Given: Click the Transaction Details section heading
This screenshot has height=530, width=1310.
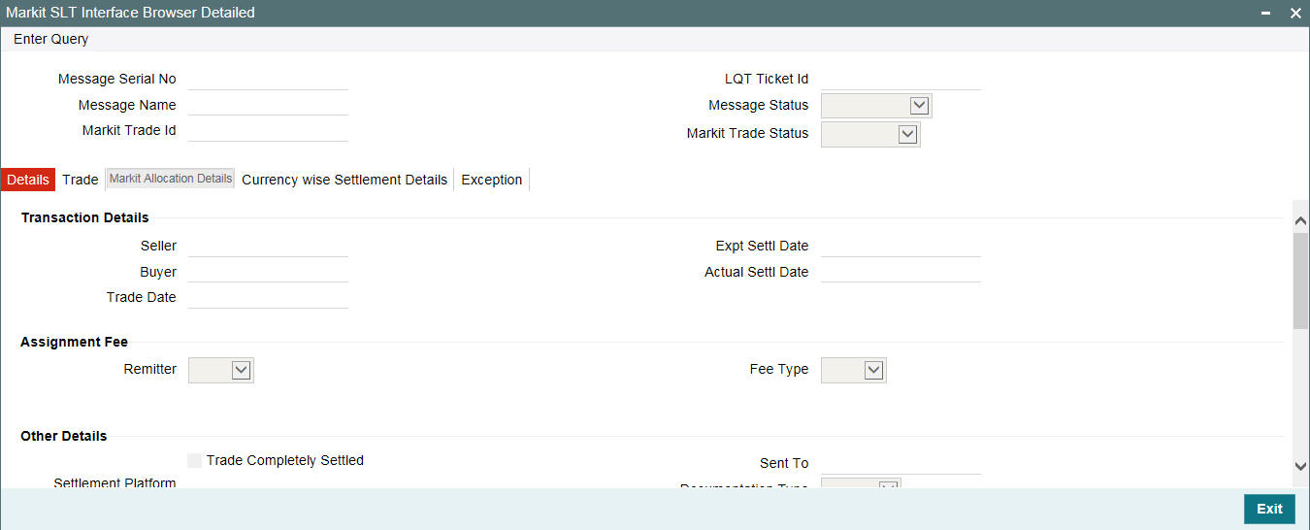Looking at the screenshot, I should [x=85, y=217].
